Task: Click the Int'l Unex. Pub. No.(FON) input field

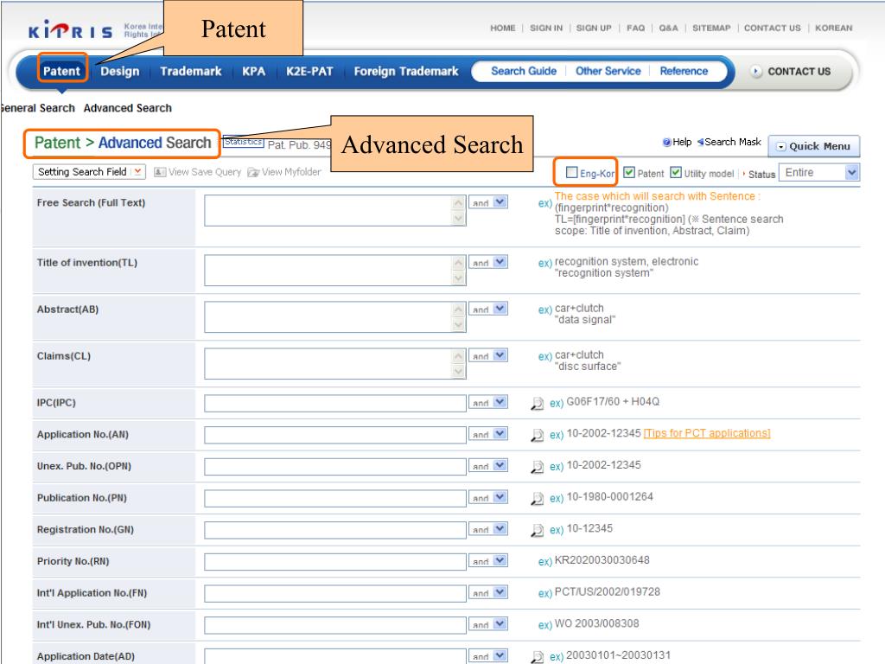Action: tap(335, 625)
